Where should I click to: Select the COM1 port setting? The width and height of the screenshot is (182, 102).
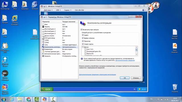point(60,40)
